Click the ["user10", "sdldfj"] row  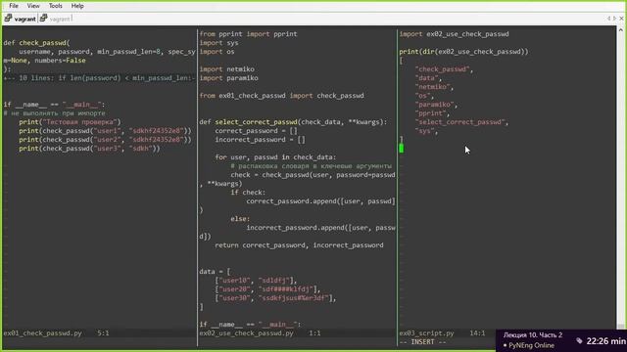(x=256, y=281)
